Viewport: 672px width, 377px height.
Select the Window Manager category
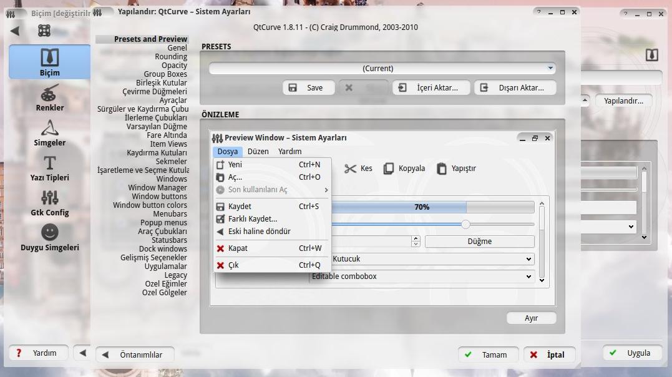tap(157, 187)
